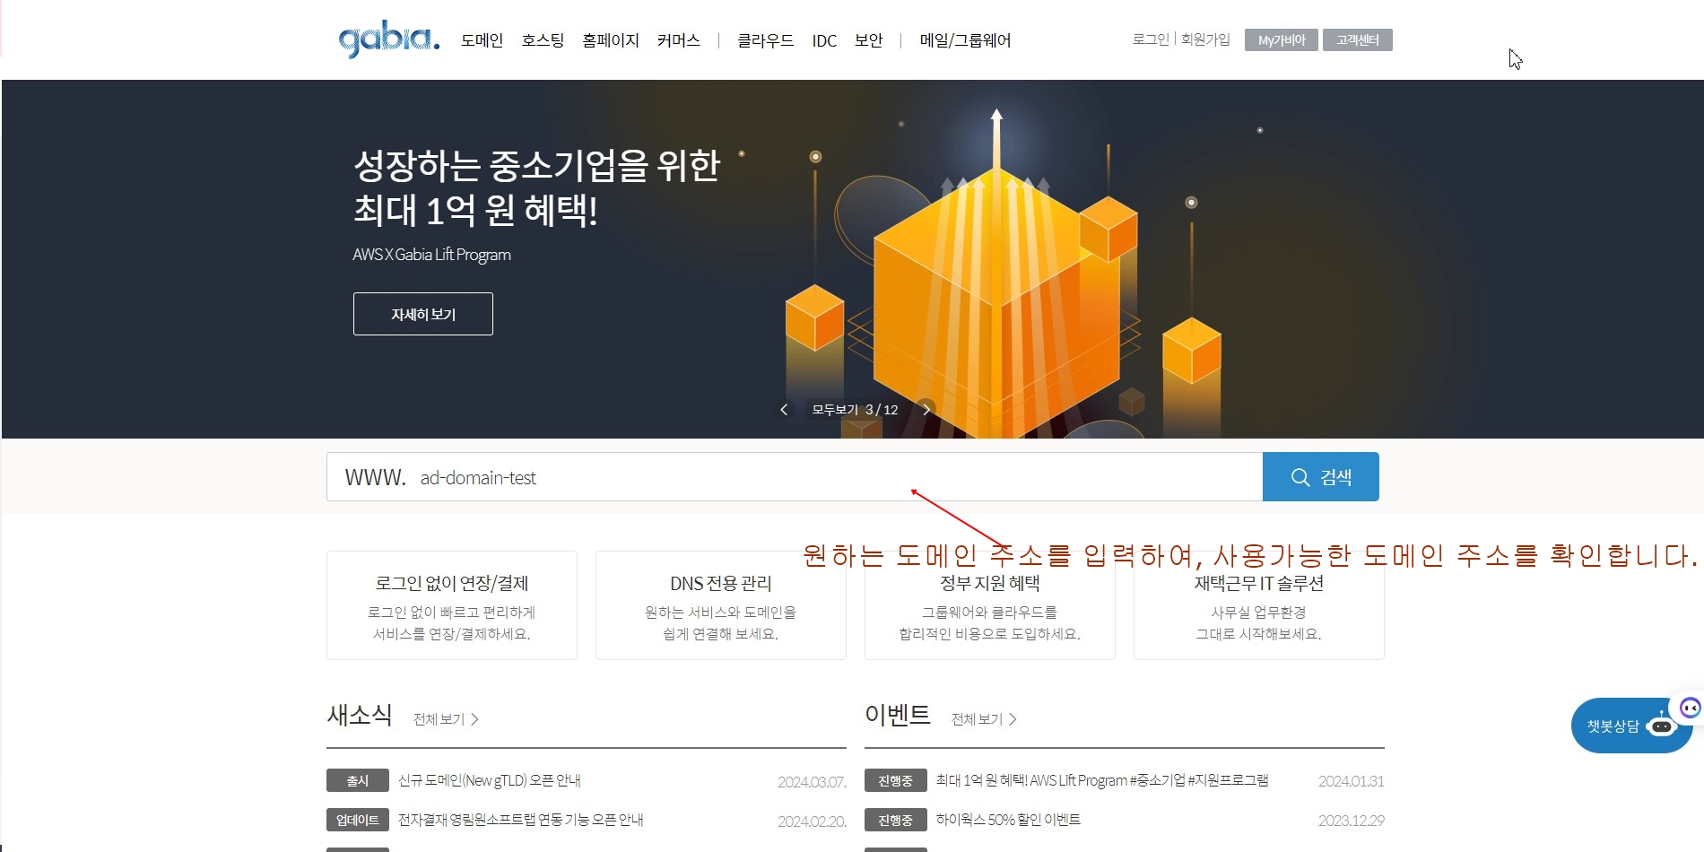This screenshot has width=1704, height=852.
Task: Open the 챗봇상담 chatbot bubble
Action: point(1631,725)
